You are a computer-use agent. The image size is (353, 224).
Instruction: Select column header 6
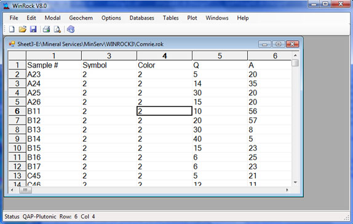pyautogui.click(x=270, y=56)
